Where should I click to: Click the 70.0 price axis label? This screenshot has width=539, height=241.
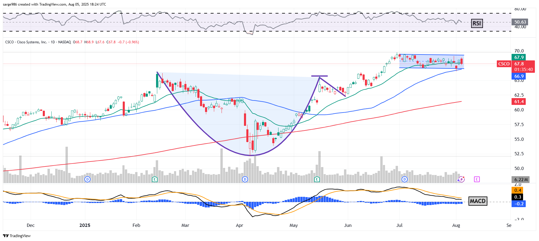519,51
